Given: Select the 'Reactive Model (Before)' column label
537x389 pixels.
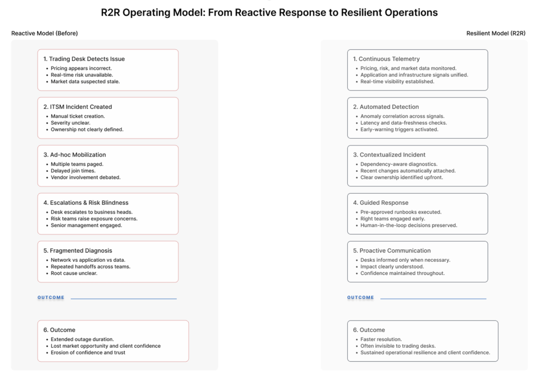Looking at the screenshot, I should pyautogui.click(x=45, y=34).
